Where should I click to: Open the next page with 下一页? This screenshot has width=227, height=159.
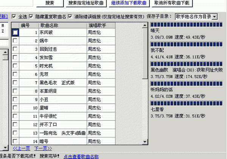43,148
